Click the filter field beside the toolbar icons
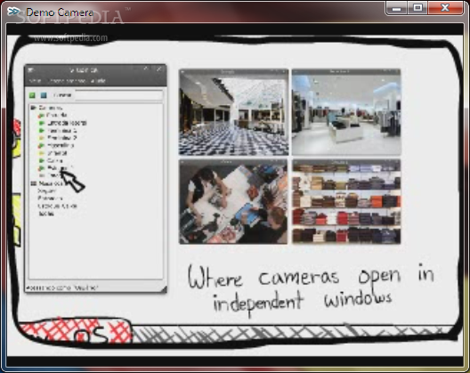 (x=118, y=95)
